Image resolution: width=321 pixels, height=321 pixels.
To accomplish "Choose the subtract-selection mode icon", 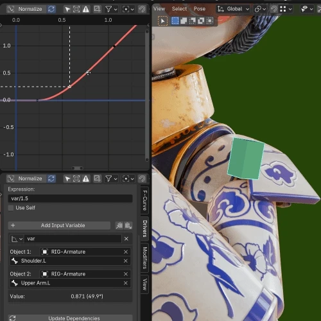I will click(192, 21).
